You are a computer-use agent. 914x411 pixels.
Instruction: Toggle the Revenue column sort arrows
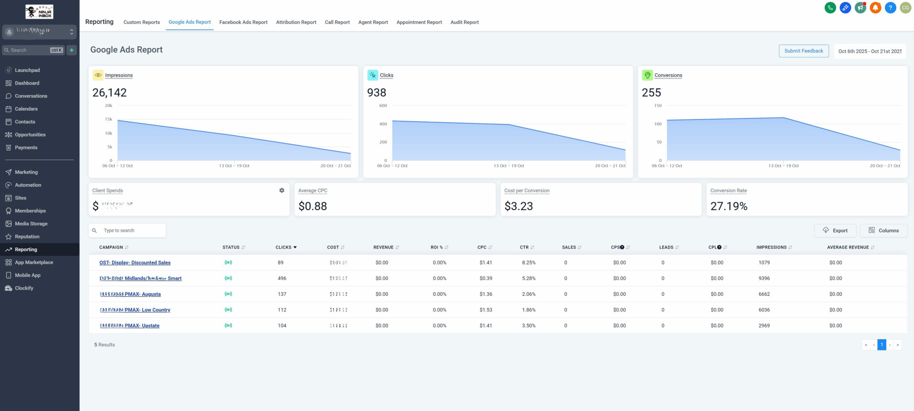click(x=397, y=247)
